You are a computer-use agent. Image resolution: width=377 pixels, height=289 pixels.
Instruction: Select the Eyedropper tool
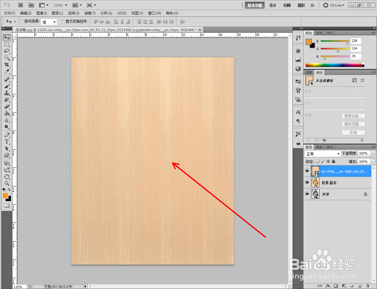point(7,71)
